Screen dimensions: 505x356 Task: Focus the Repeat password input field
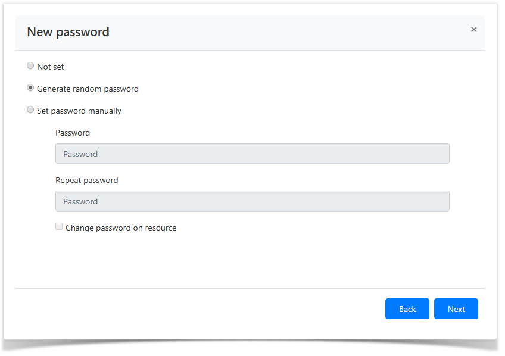[x=252, y=201]
